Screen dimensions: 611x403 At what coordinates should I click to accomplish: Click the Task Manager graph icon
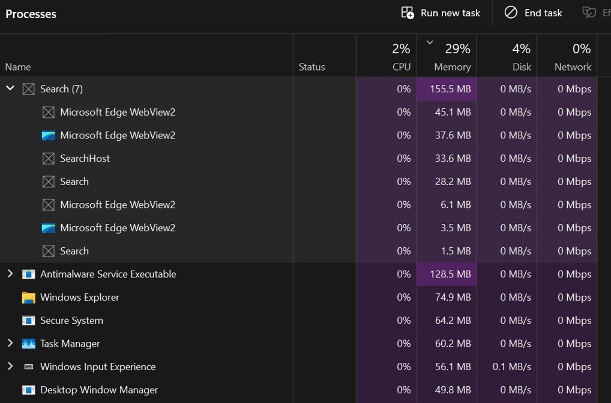pyautogui.click(x=28, y=344)
